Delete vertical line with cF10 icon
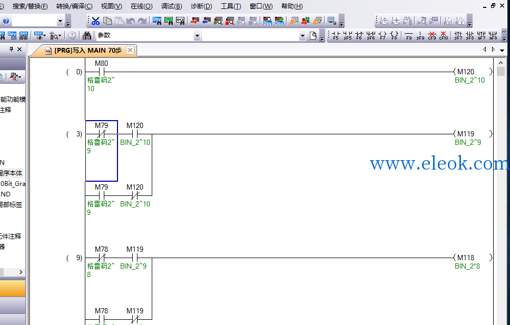This screenshot has height=325, width=510. tap(444, 35)
